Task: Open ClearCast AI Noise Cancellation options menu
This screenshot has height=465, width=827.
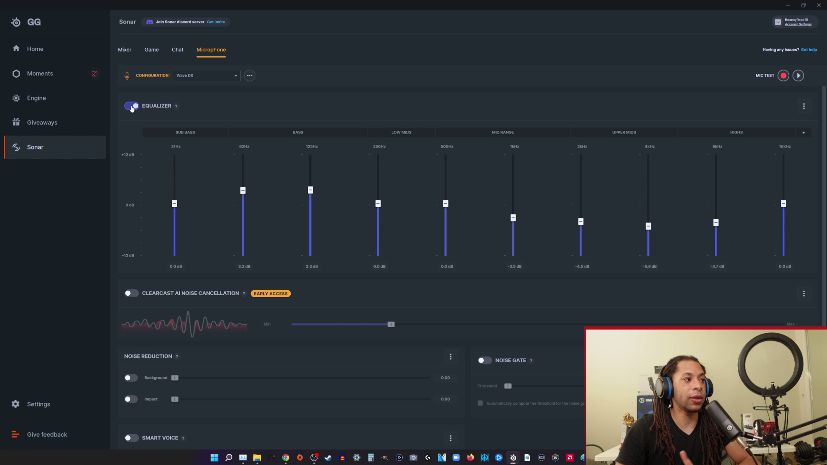Action: coord(804,294)
